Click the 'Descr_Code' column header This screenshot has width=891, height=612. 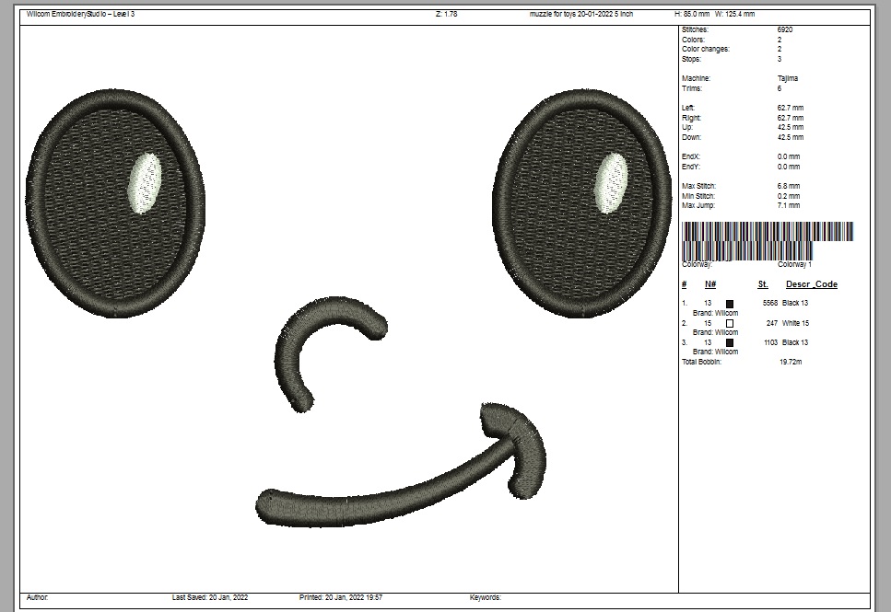coord(811,284)
